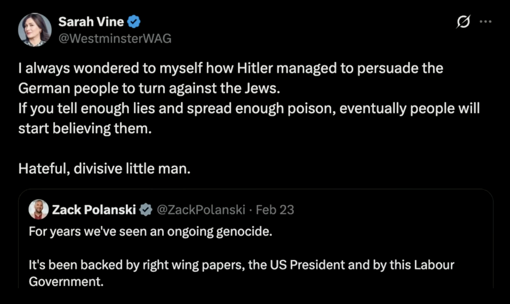Screen dimensions: 510x304
Task: Open the three-dot more options menu
Action: tap(485, 22)
